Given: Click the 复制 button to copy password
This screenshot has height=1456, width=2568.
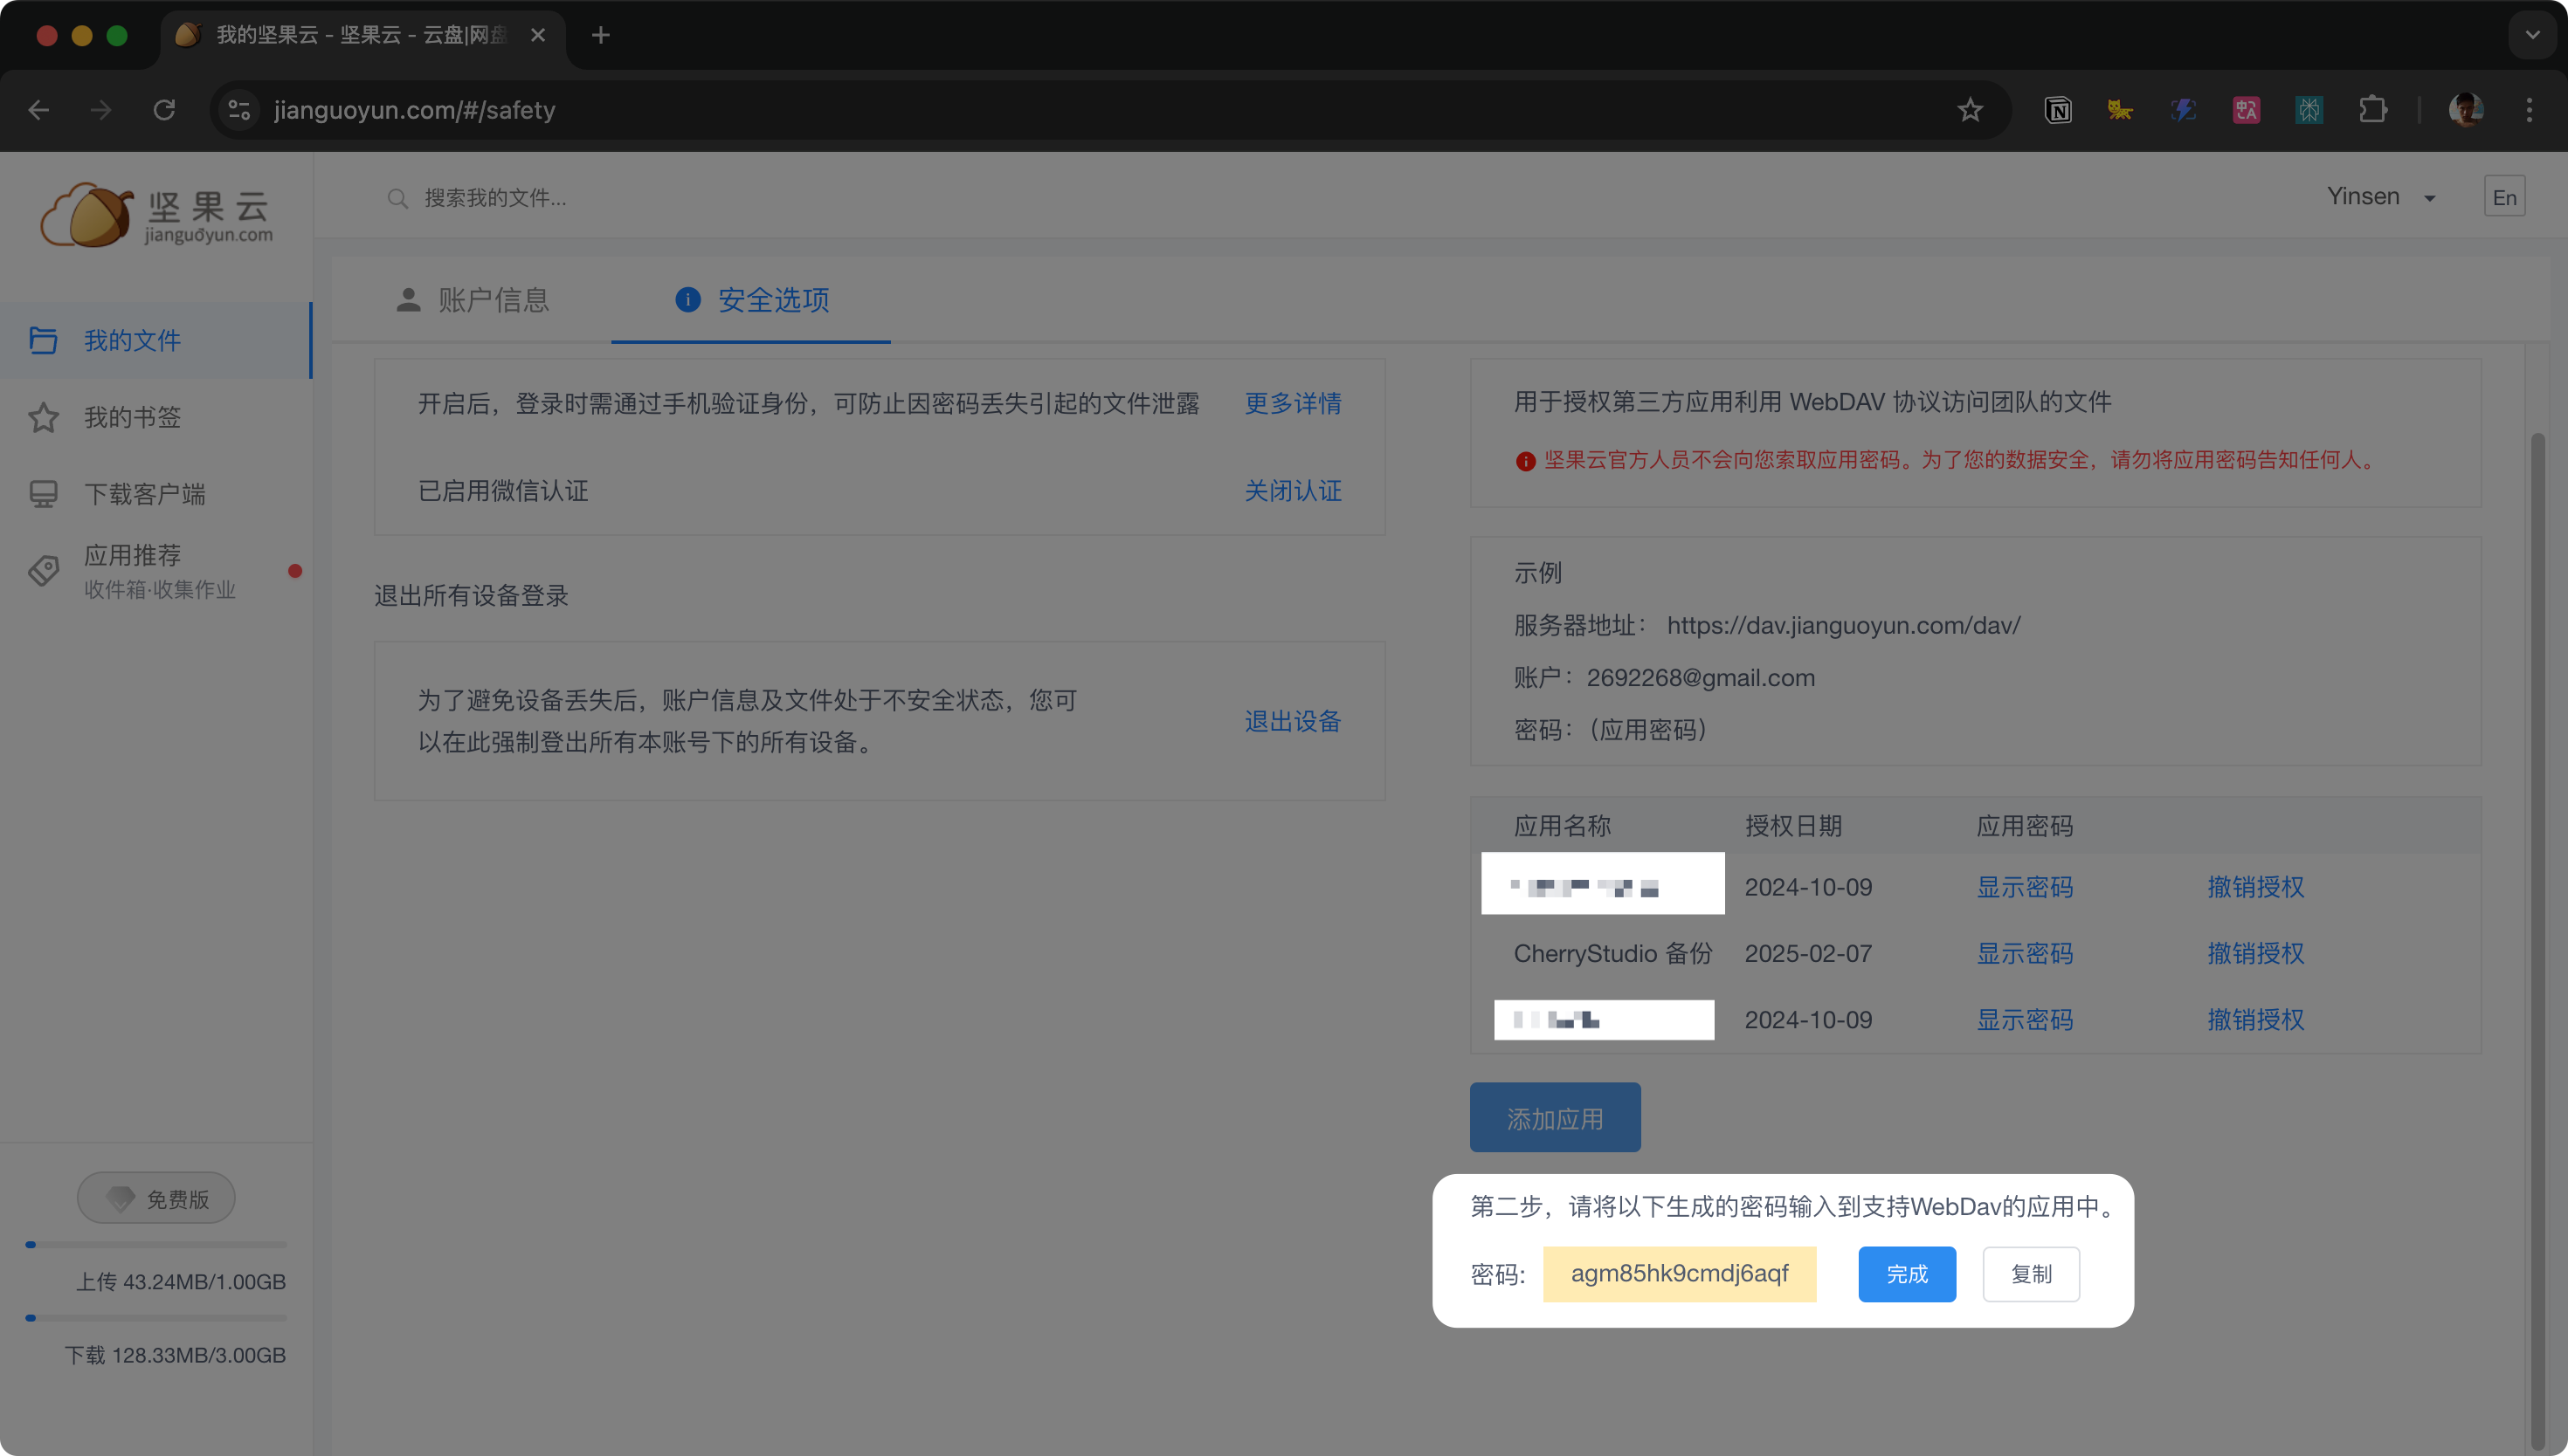Looking at the screenshot, I should coord(2031,1274).
